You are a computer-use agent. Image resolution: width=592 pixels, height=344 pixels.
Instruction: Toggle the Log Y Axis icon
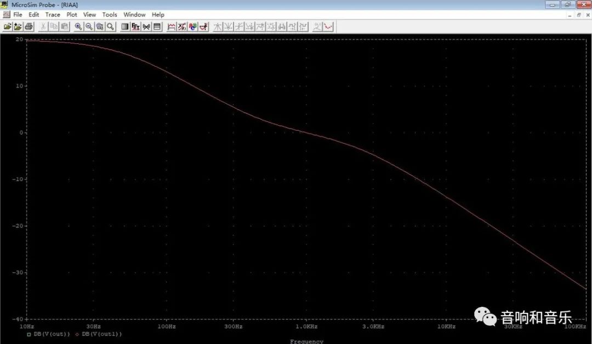(x=157, y=26)
